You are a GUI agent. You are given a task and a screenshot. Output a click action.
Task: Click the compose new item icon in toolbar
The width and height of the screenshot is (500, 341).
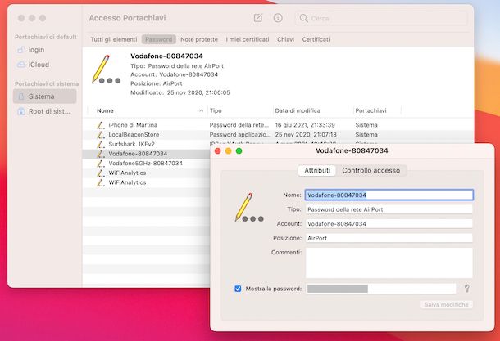(x=258, y=18)
